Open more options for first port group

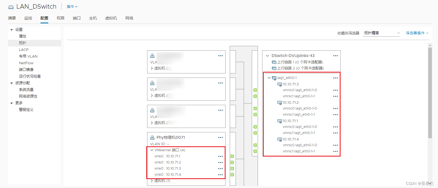tap(221, 56)
